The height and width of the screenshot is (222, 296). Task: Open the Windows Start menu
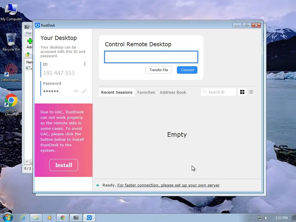pyautogui.click(x=7, y=217)
